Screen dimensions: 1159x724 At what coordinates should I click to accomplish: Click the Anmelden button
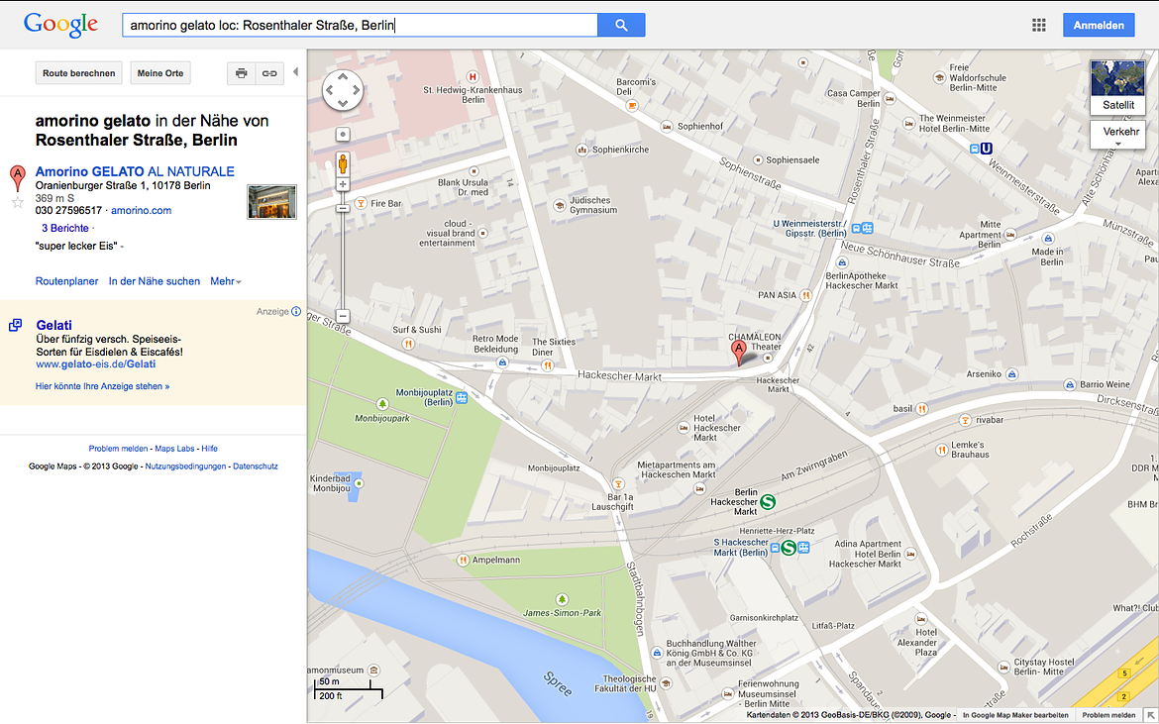[1099, 25]
